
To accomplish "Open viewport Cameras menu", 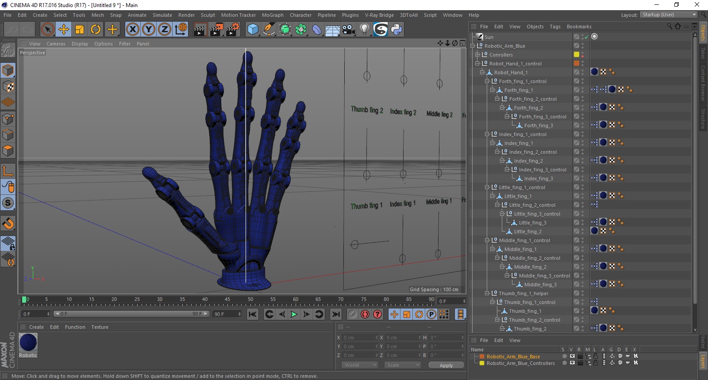I will pos(56,44).
